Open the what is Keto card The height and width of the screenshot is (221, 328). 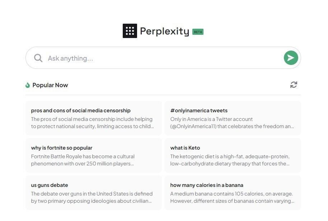point(185,148)
